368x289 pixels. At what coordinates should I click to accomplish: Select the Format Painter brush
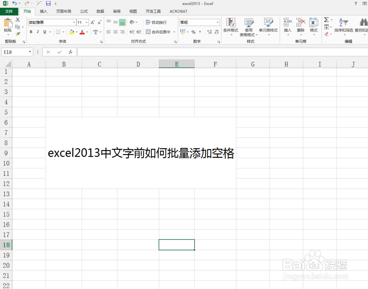click(18, 34)
